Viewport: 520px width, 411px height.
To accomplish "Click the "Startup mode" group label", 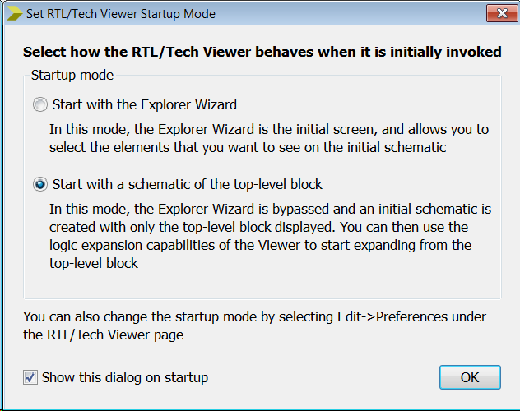I will click(x=72, y=76).
